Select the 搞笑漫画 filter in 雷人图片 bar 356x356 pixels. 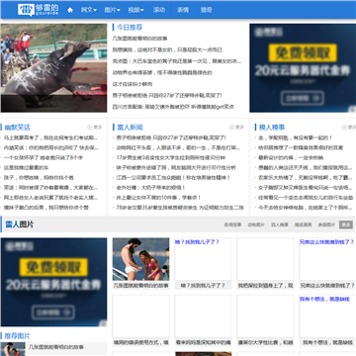point(304,224)
